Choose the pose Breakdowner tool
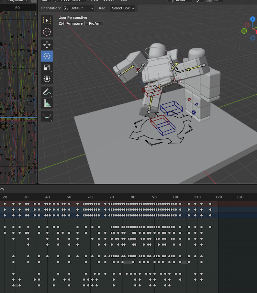Viewport: 257px width, 293px height. coord(47,116)
